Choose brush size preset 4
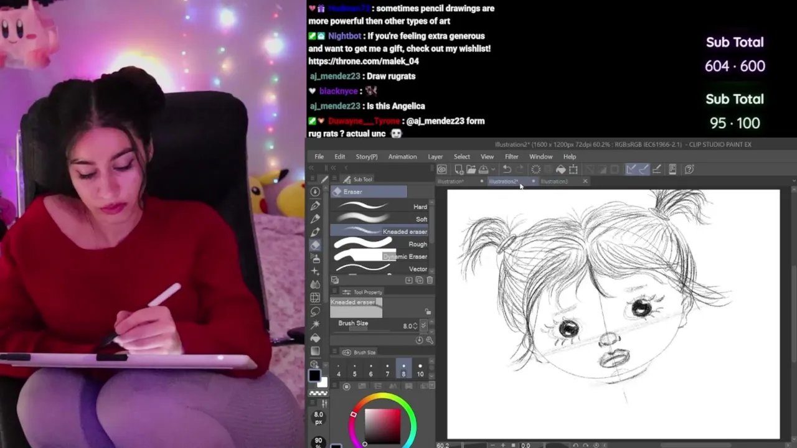This screenshot has width=797, height=448. coord(339,370)
